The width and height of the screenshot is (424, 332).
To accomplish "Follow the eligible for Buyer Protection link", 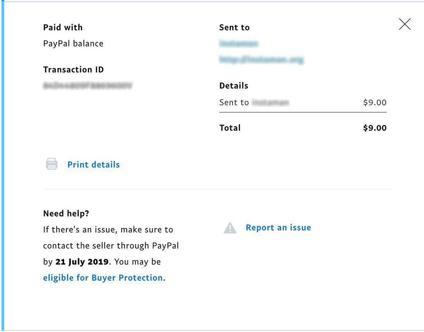I will pyautogui.click(x=103, y=278).
